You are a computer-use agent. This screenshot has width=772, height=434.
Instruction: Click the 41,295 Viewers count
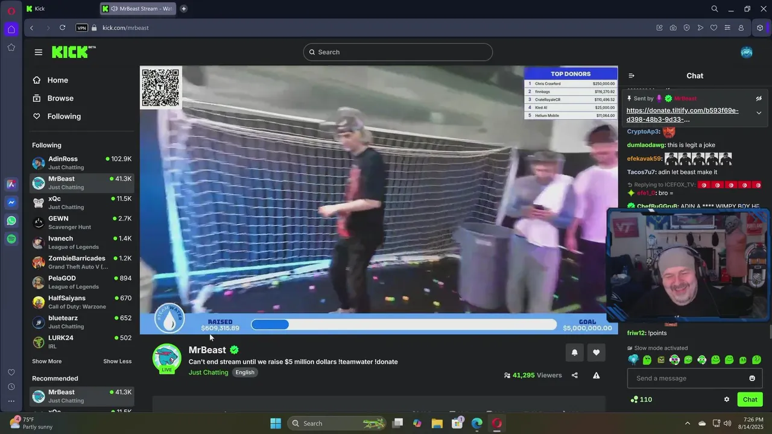point(533,375)
